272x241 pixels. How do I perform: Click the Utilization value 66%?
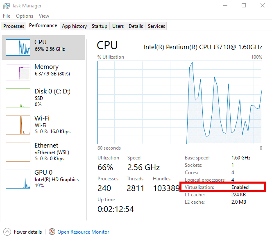click(105, 168)
